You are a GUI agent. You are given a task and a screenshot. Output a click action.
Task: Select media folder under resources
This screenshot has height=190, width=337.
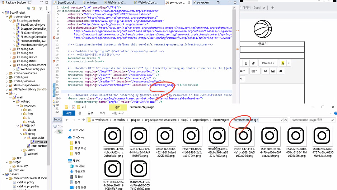(31, 122)
